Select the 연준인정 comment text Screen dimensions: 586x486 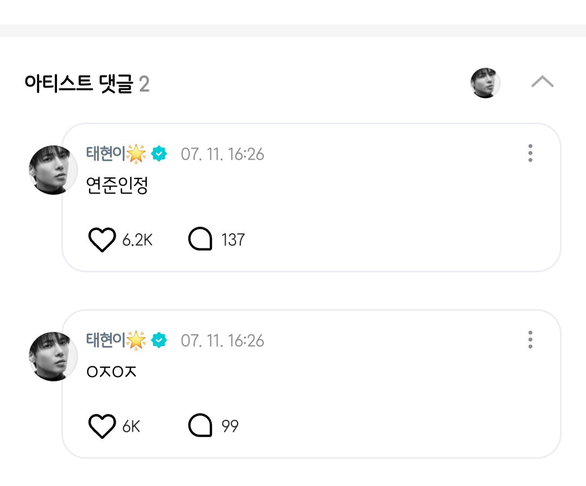[x=117, y=186]
